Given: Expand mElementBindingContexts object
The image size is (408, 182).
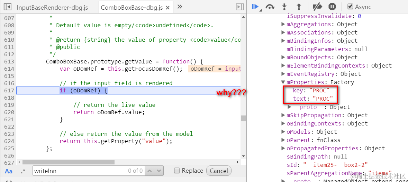Looking at the screenshot, I should [x=283, y=65].
